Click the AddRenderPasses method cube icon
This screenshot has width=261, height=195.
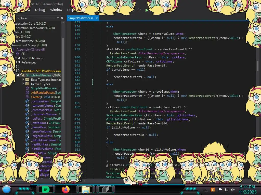click(27, 92)
